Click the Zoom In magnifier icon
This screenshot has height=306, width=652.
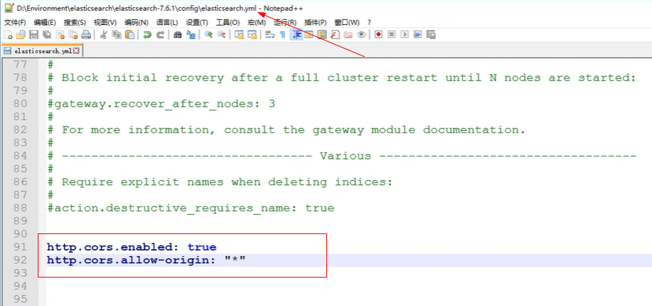point(208,35)
